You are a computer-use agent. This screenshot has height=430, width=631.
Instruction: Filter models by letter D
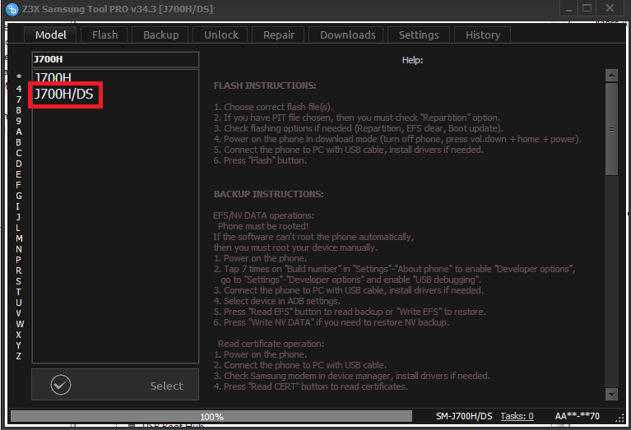click(19, 164)
